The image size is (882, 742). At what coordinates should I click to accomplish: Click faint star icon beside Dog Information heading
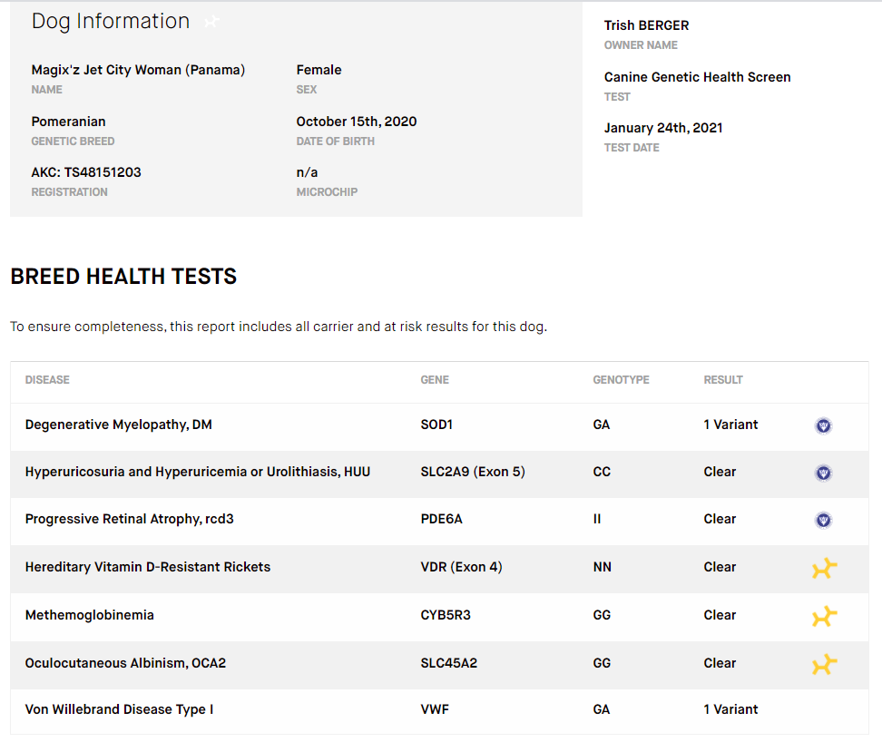[x=211, y=22]
